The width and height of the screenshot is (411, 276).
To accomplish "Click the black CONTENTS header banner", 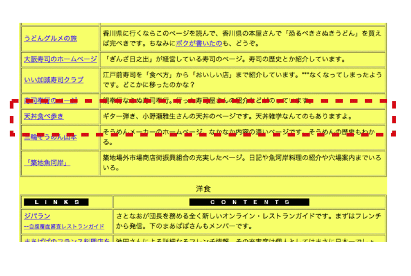I will tap(249, 202).
